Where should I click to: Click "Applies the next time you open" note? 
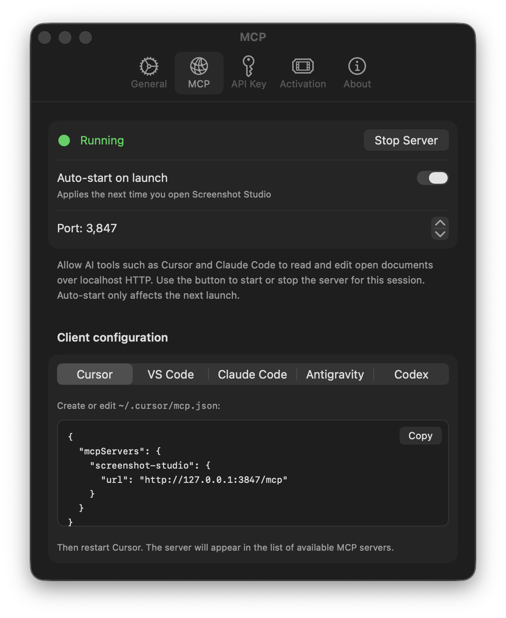[x=164, y=194]
